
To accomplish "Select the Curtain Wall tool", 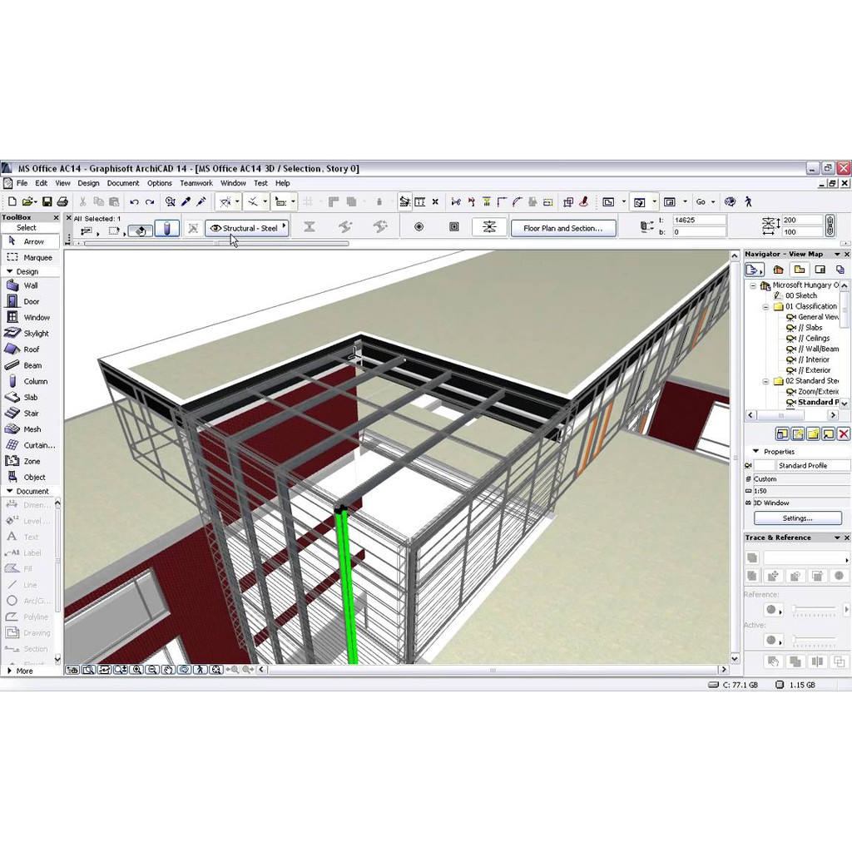I will pos(31,445).
